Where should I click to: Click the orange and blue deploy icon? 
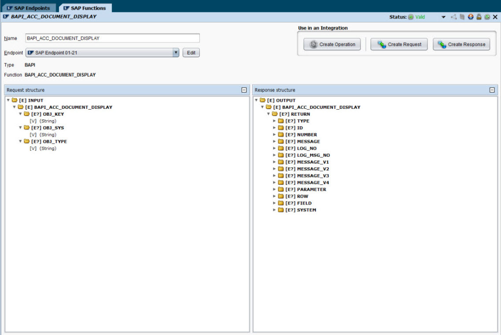[471, 17]
